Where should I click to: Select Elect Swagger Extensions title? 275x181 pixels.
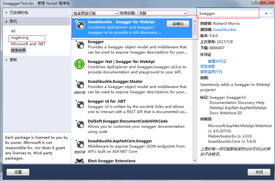[112, 161]
